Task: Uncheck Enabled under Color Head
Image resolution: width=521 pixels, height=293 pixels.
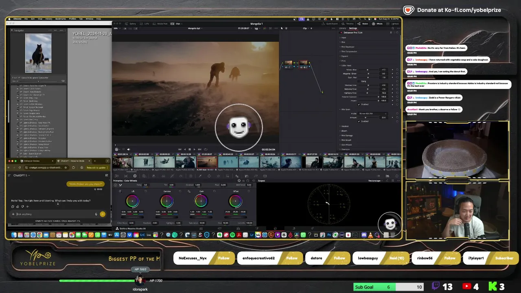Action: tap(359, 105)
